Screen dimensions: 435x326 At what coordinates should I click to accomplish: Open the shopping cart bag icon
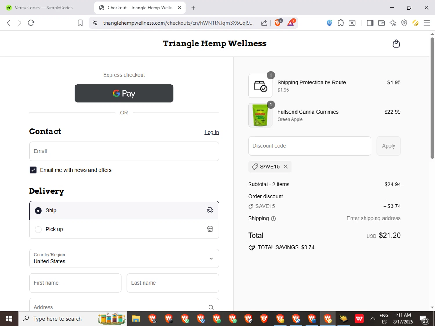396,44
